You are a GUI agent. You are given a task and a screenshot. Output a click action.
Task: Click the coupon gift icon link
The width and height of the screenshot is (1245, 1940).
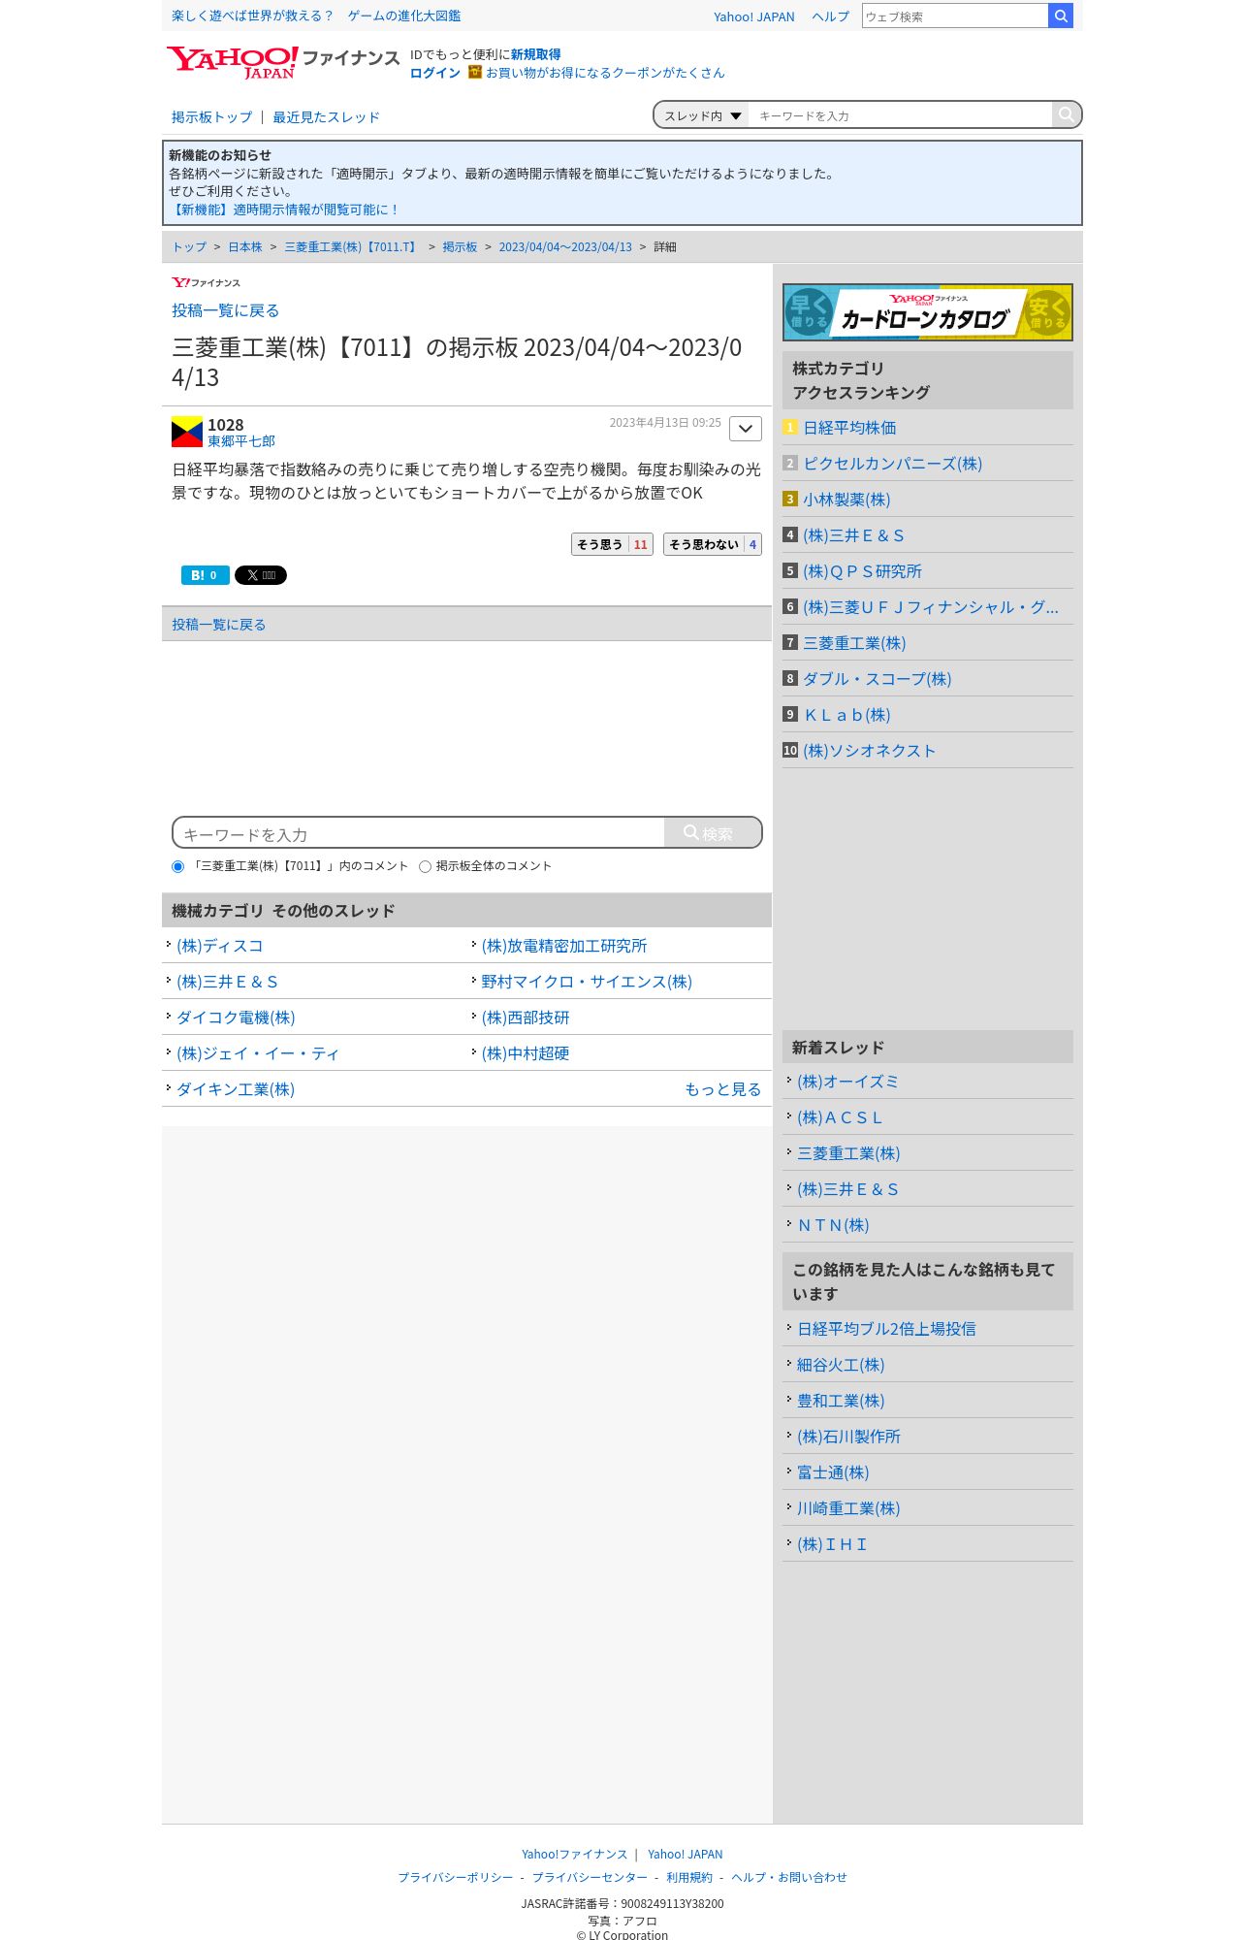pyautogui.click(x=475, y=72)
